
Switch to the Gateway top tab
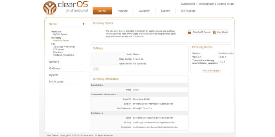(144, 11)
